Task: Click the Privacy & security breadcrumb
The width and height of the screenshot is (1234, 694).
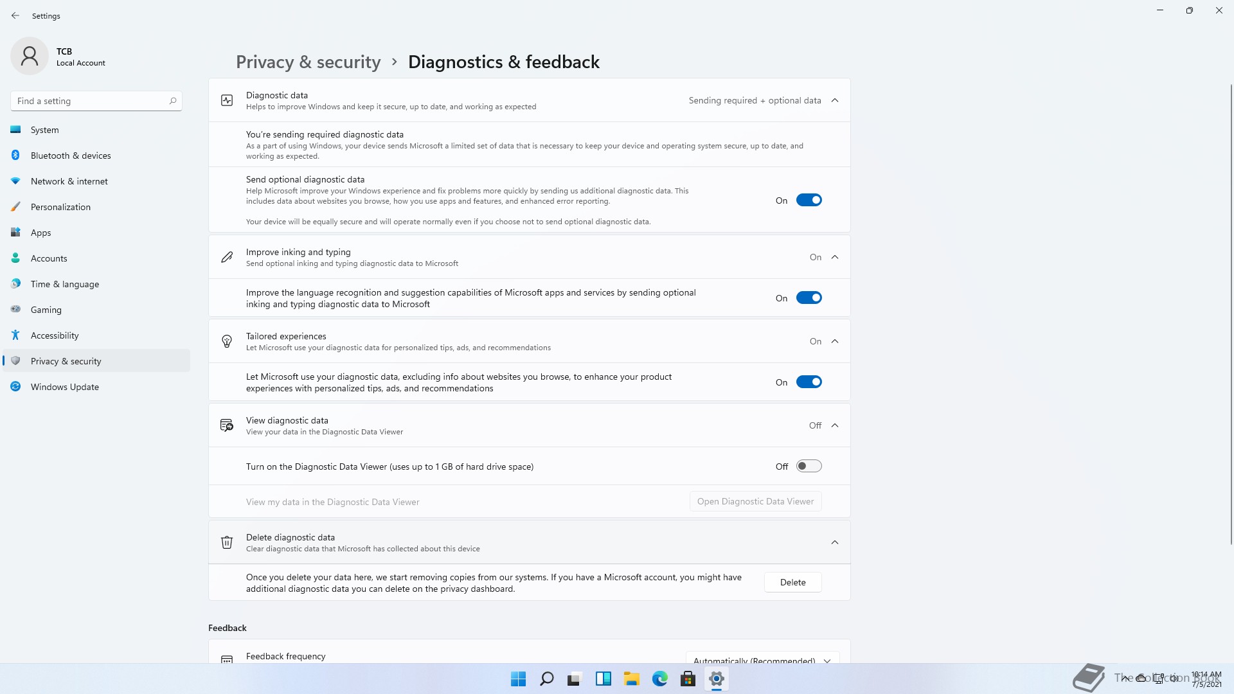Action: [308, 62]
